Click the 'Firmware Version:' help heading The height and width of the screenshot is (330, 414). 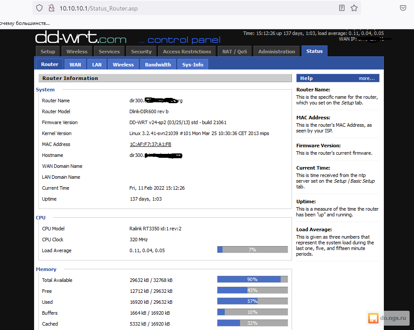click(x=318, y=146)
